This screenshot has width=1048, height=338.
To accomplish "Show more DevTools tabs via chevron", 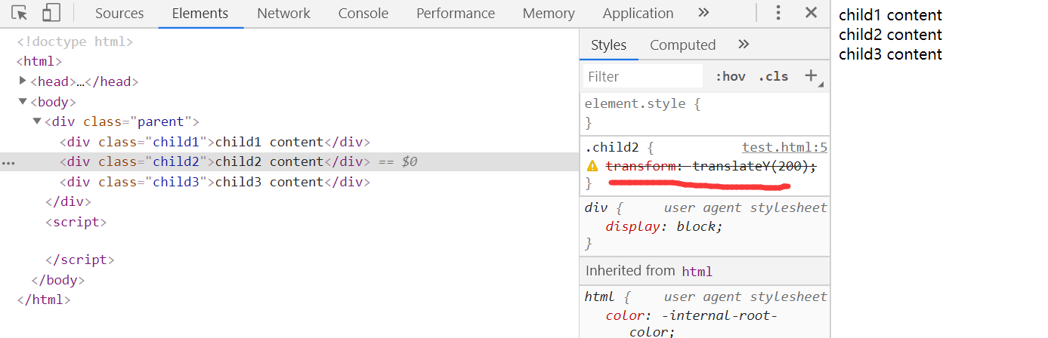I will [703, 13].
